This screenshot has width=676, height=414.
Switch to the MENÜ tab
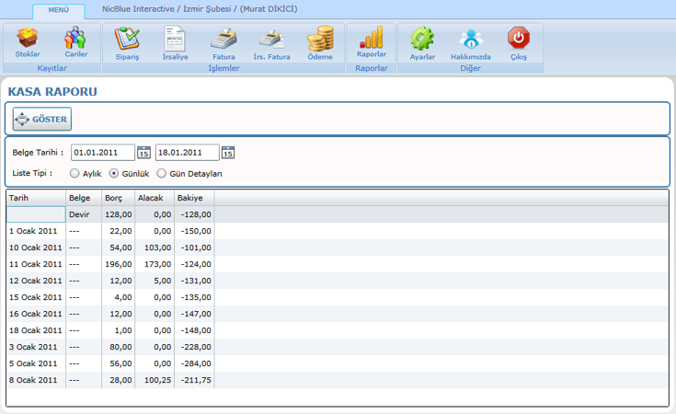click(58, 10)
